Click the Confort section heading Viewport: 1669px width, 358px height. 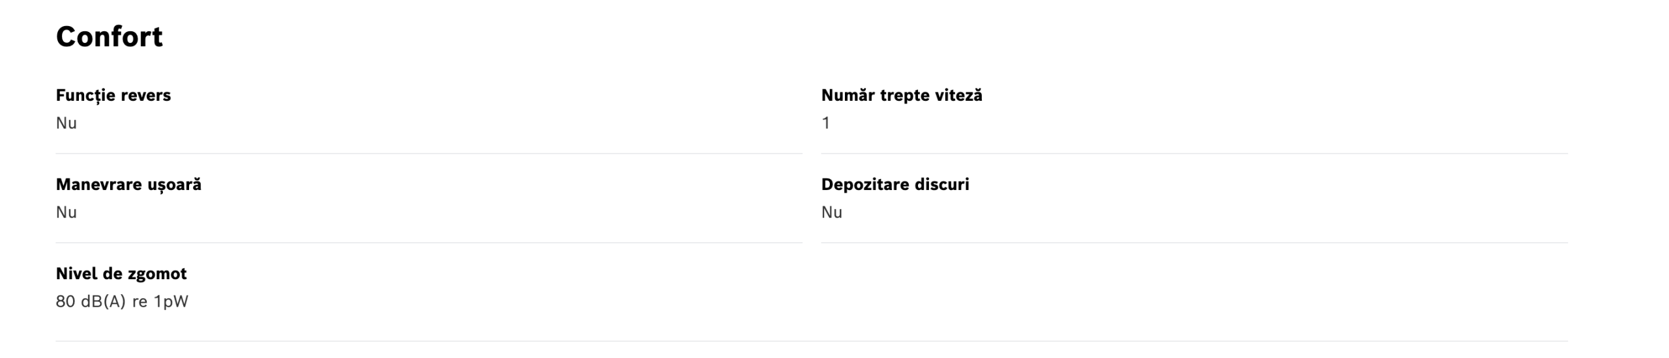coord(109,36)
